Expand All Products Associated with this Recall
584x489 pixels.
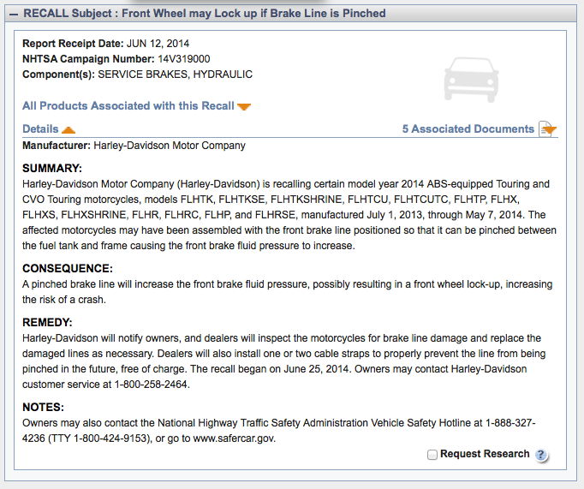click(x=128, y=106)
